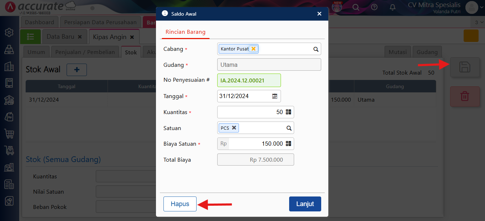
Task: Open the Persiapan Data Perusahaan tab
Action: 100,22
